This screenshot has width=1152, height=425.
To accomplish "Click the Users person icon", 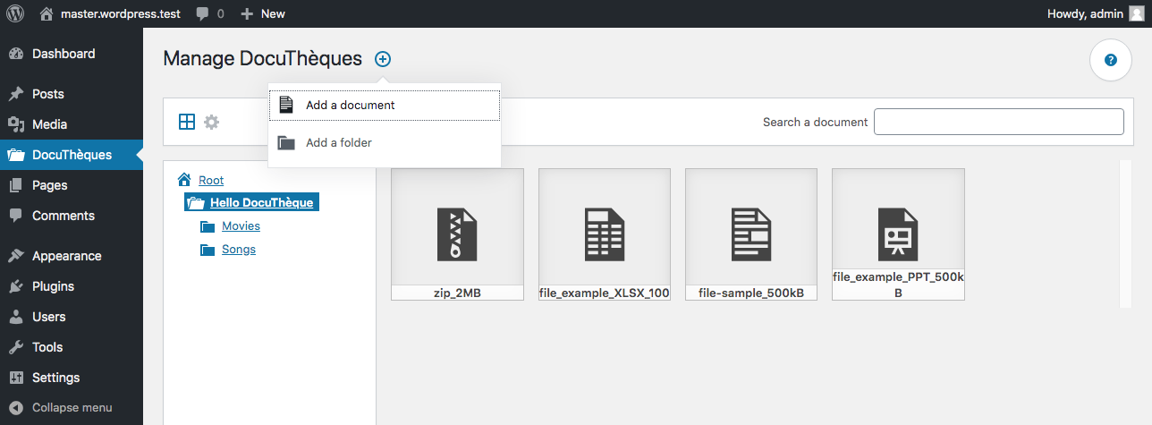I will (16, 317).
